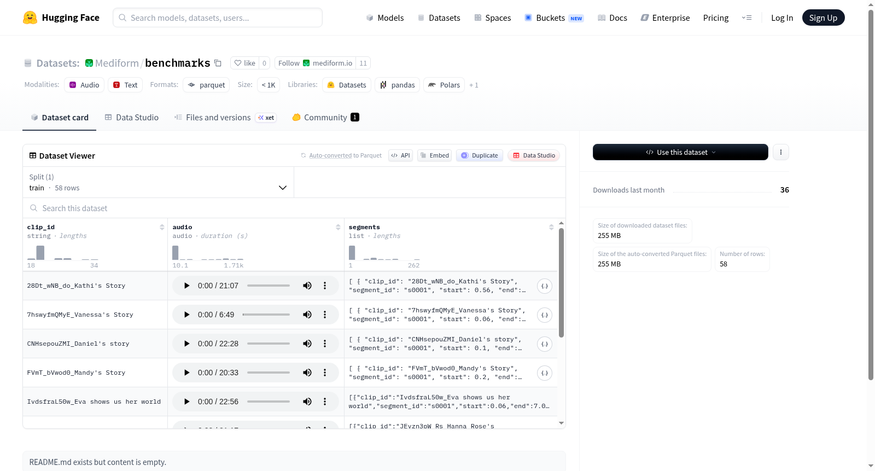Open more options for Daniel's story audio
Image resolution: width=875 pixels, height=471 pixels.
pos(325,344)
